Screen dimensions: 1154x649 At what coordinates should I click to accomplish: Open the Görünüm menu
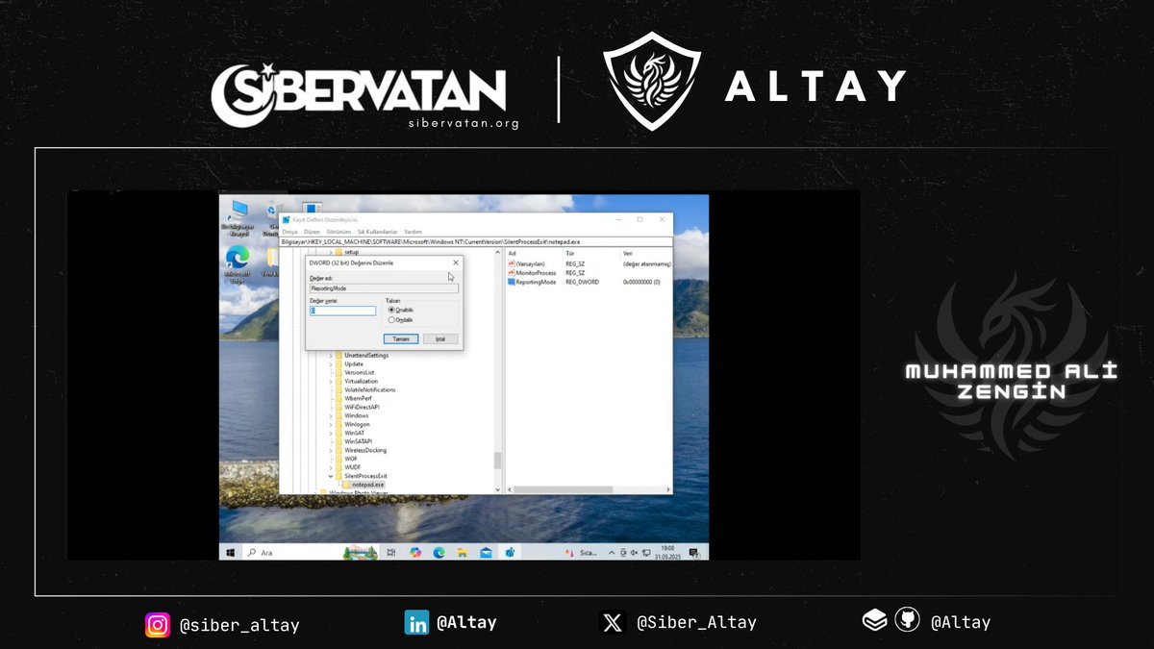coord(339,232)
